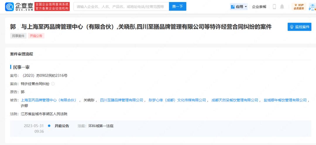Open the 企业套餐 menu item

(259, 7)
